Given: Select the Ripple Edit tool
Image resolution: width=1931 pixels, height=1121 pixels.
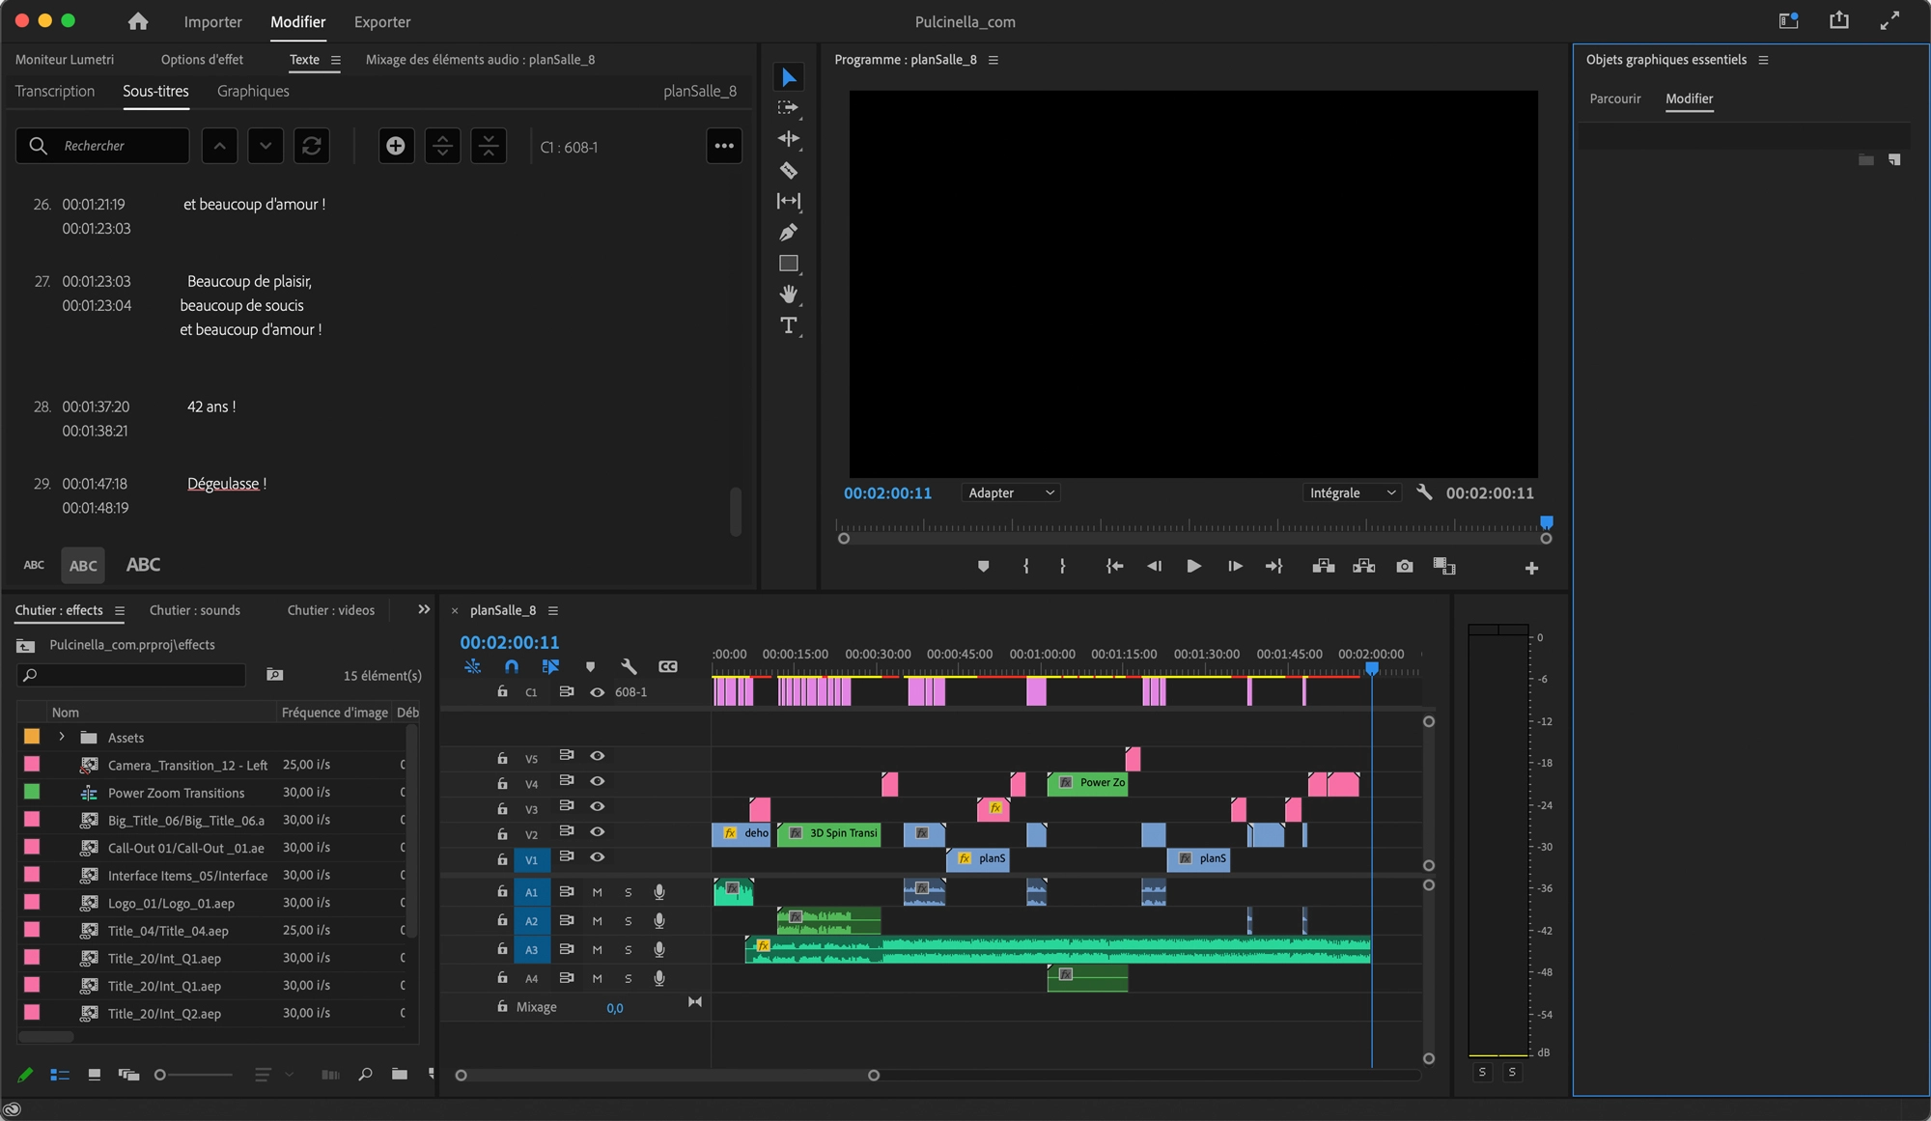Looking at the screenshot, I should point(788,139).
